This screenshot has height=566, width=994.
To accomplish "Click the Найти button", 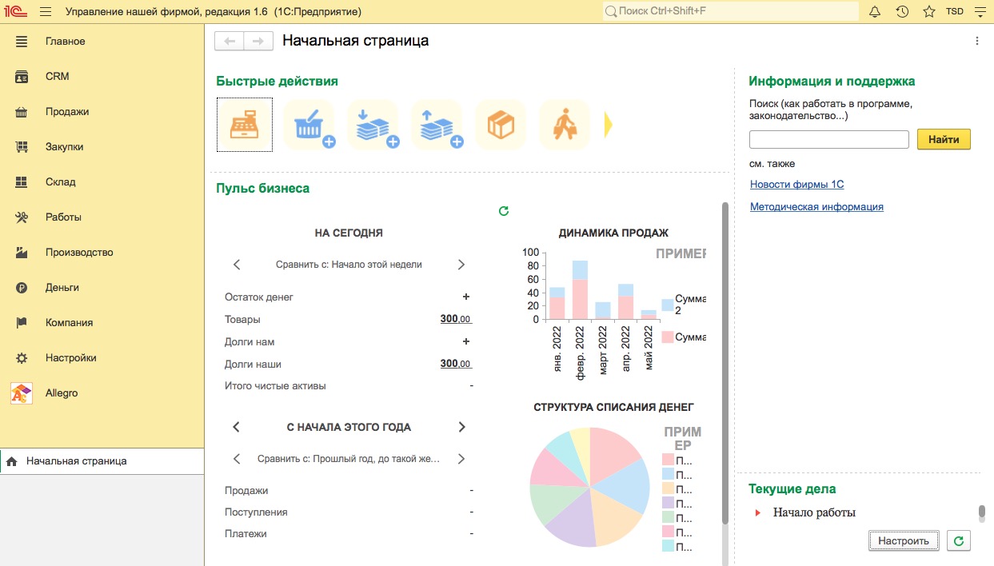I will (944, 139).
